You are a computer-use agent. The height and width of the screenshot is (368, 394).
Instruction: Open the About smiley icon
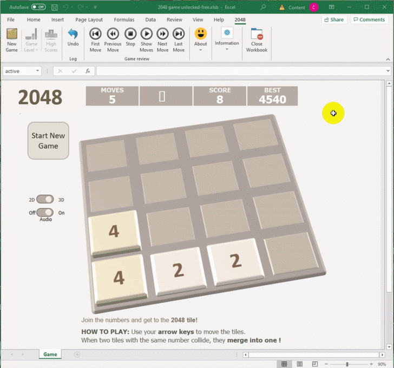[200, 34]
